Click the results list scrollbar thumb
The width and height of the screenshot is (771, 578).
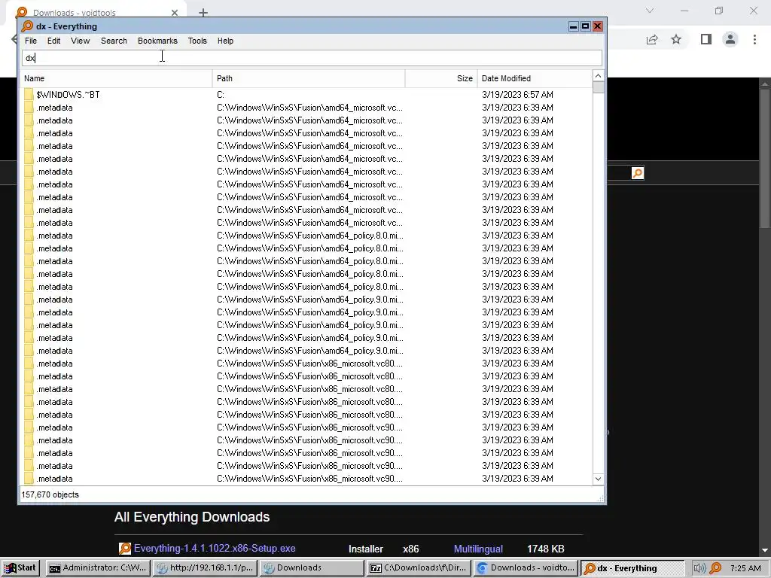tap(598, 87)
